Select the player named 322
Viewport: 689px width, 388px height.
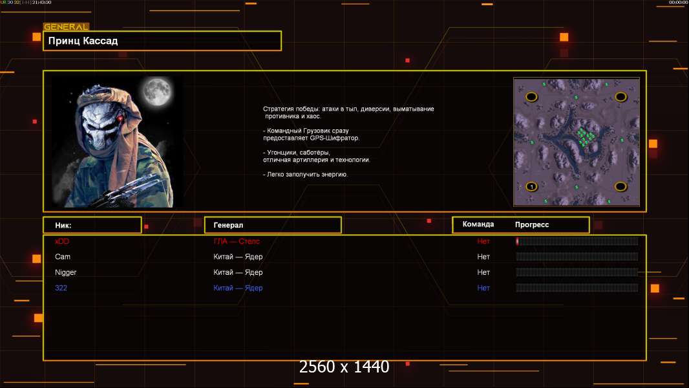tap(61, 288)
